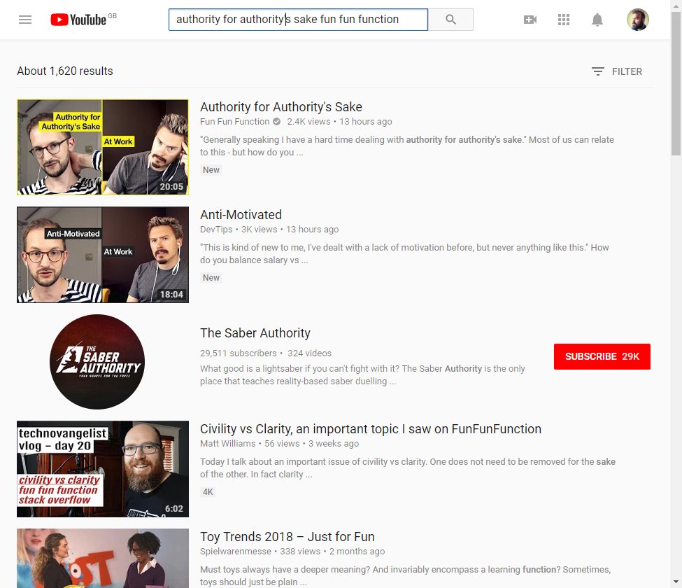
Task: Open Civility vs Clarity video title
Action: (371, 428)
